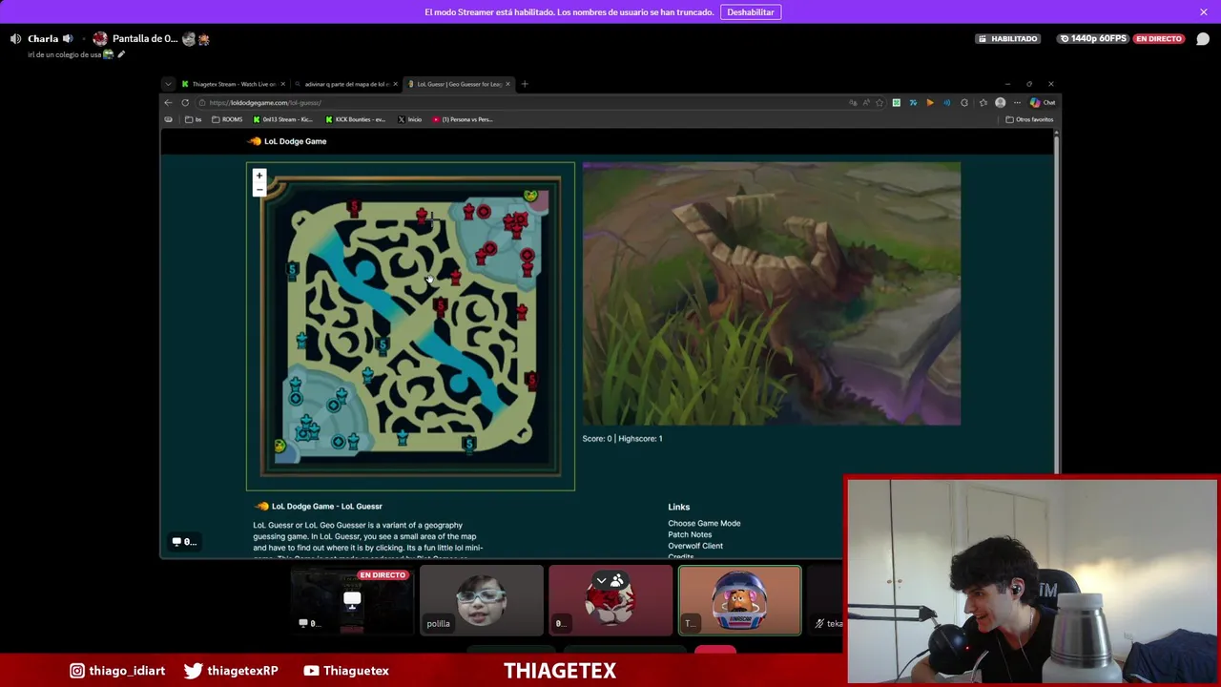The width and height of the screenshot is (1221, 687).
Task: Click the browser address bar URL
Action: coord(265,102)
